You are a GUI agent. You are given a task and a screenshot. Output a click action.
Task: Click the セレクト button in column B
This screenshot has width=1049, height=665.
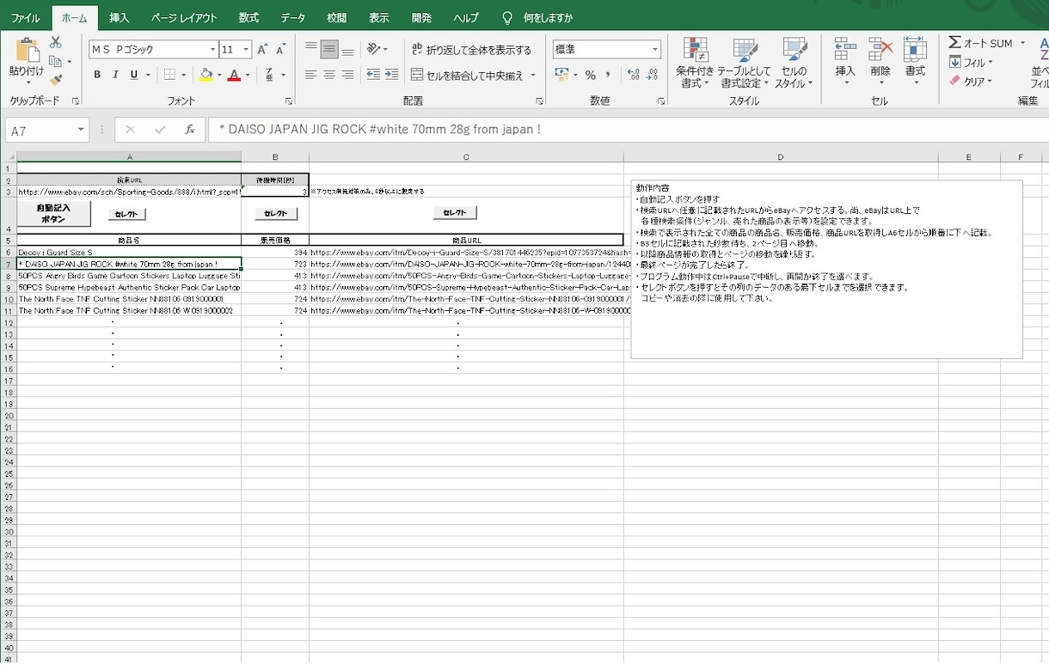point(276,213)
